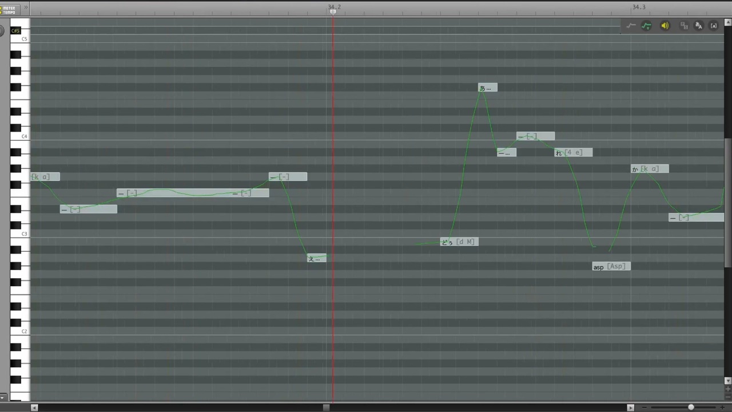
Task: Toggle the pitch curve line display icon
Action: tap(631, 26)
